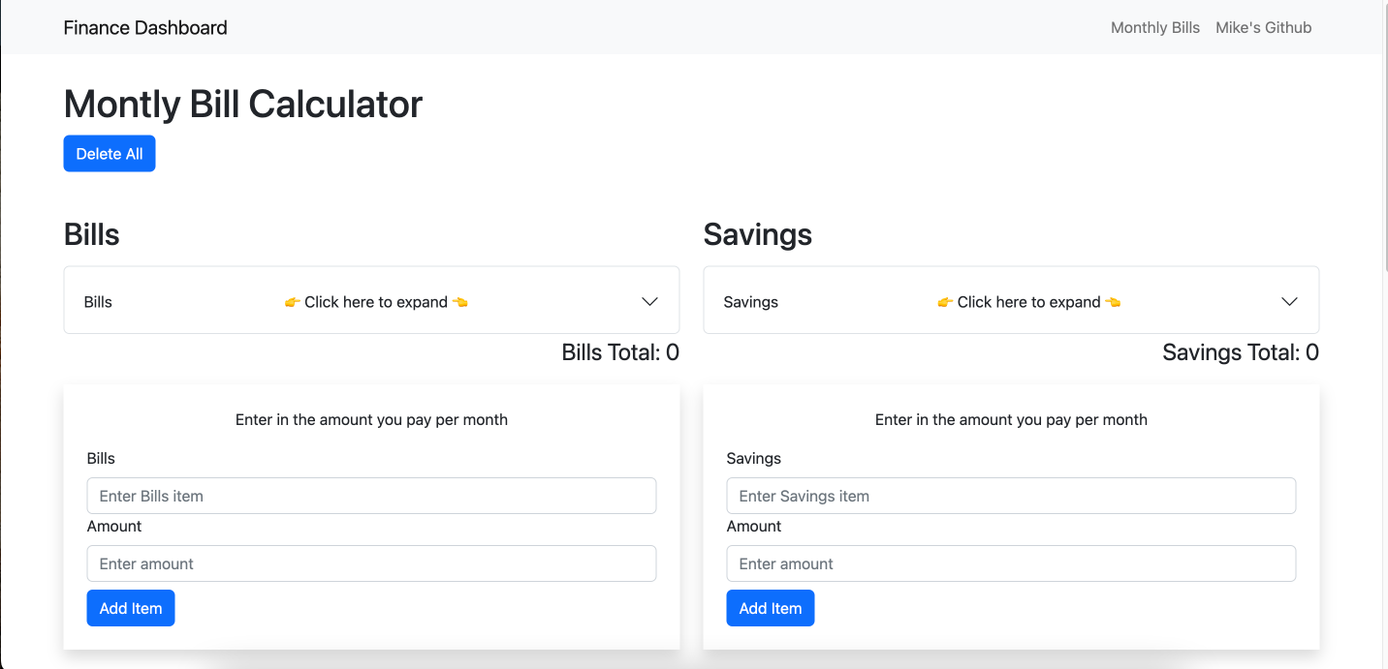Click Add Item under the Savings form

pos(770,608)
